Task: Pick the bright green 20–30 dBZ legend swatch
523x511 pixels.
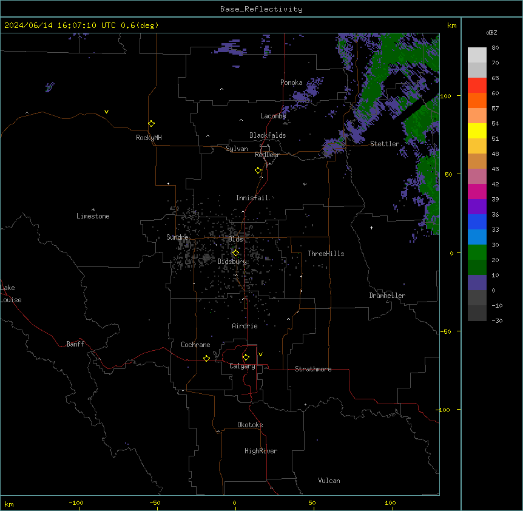Action: coord(477,252)
